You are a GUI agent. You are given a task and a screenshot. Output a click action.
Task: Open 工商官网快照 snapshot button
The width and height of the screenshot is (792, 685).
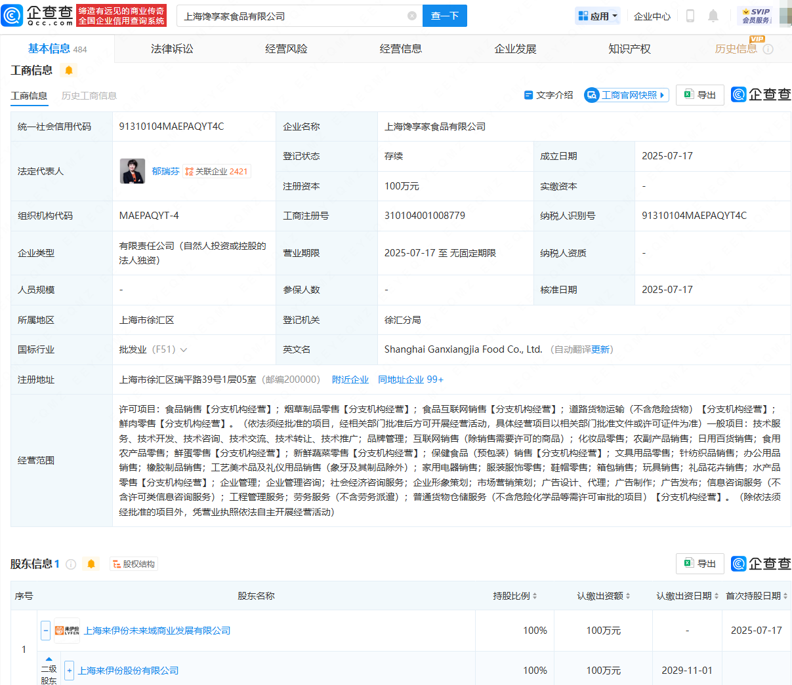[x=627, y=95]
